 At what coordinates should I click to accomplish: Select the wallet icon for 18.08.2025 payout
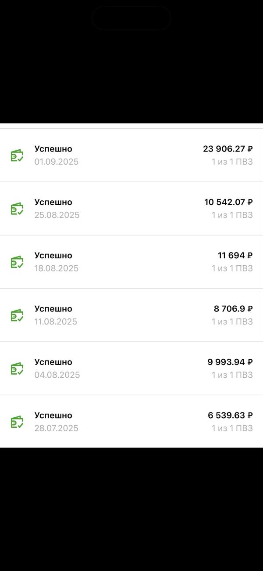pyautogui.click(x=17, y=262)
